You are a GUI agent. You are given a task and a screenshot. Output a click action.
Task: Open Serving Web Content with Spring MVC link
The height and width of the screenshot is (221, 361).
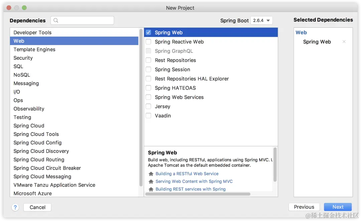point(194,182)
